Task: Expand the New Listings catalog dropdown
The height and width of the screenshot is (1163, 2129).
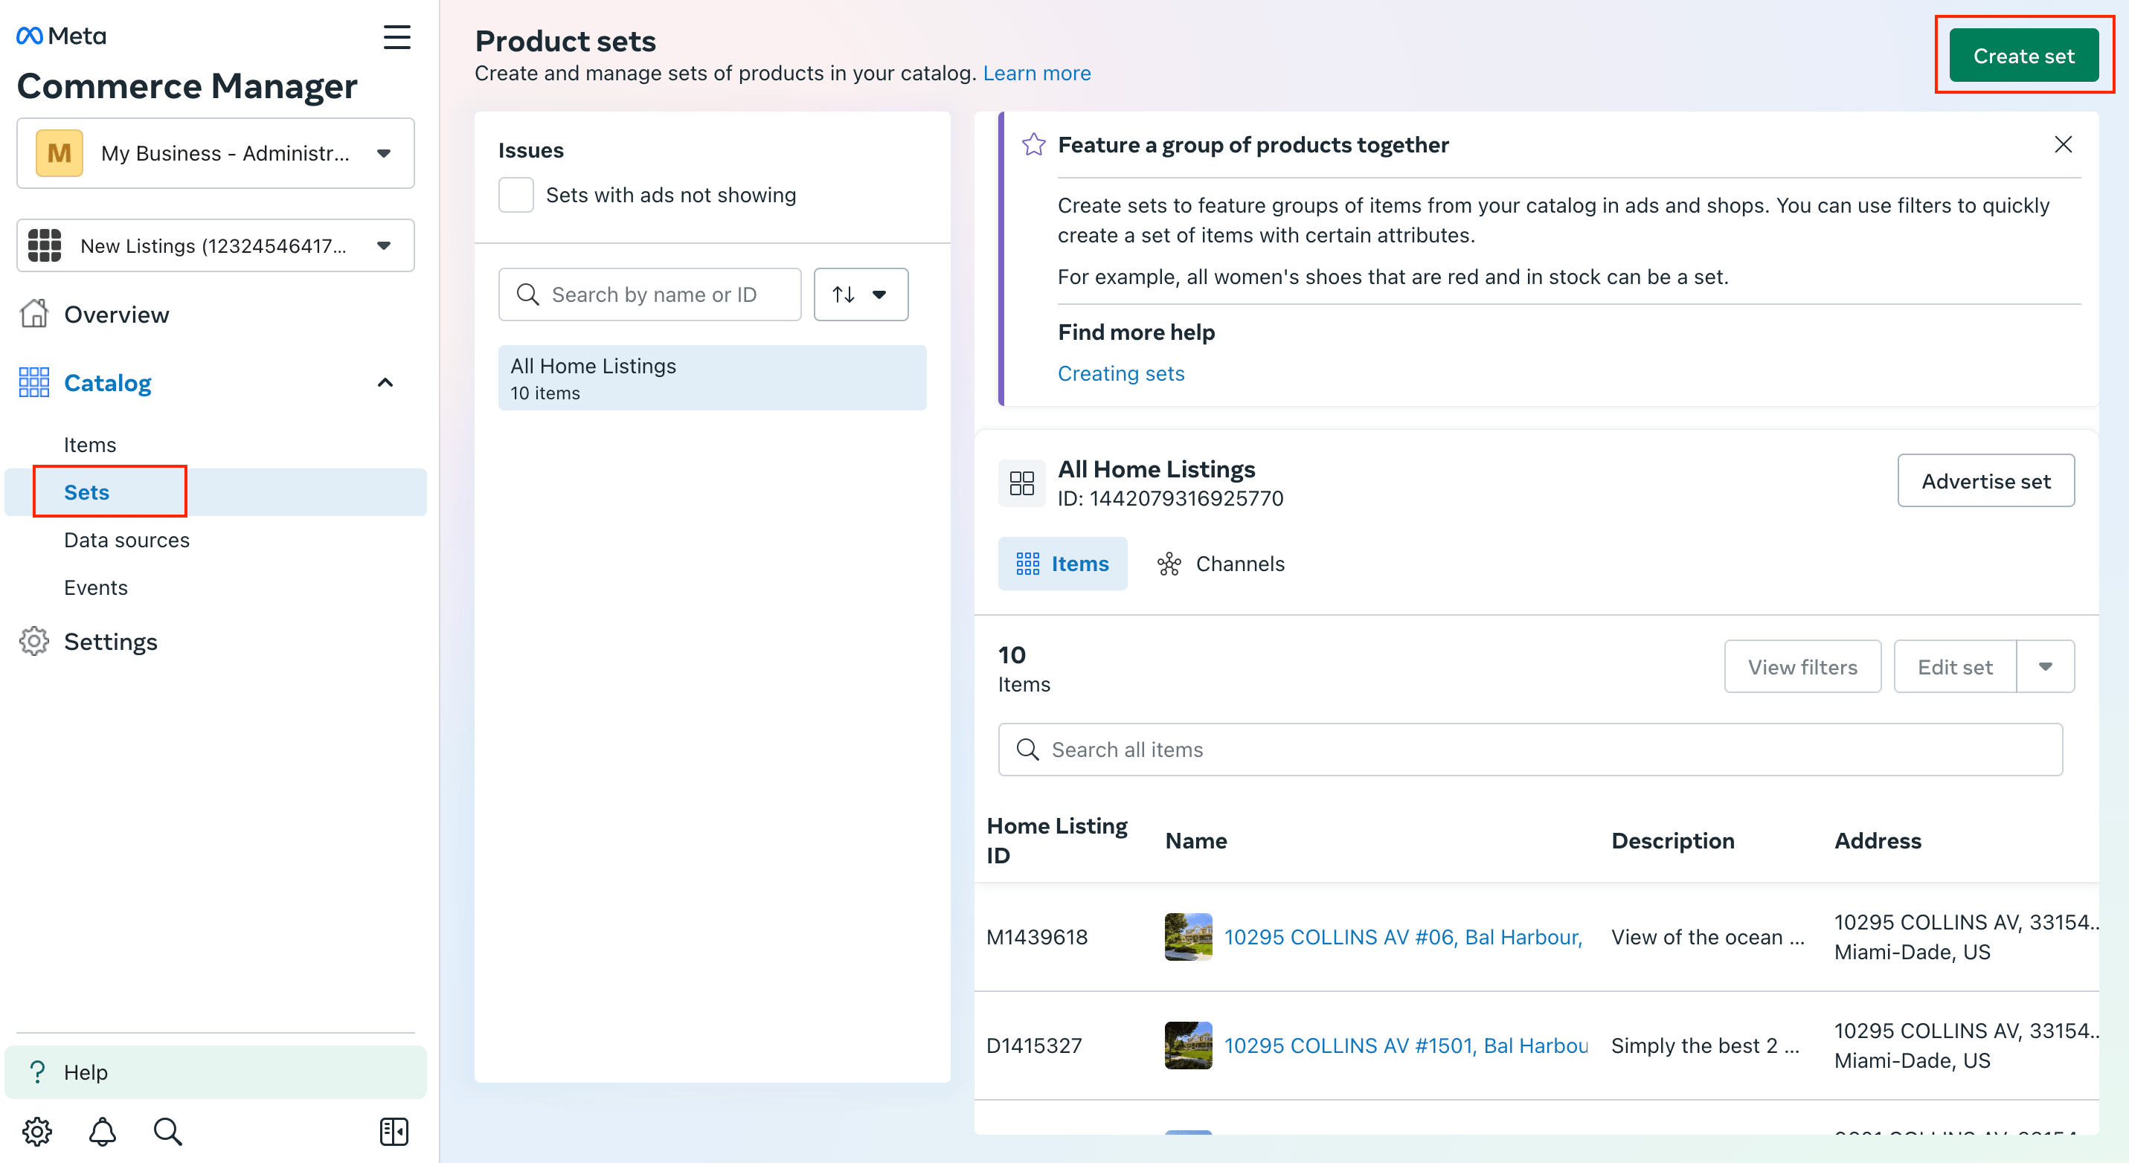Action: [215, 245]
